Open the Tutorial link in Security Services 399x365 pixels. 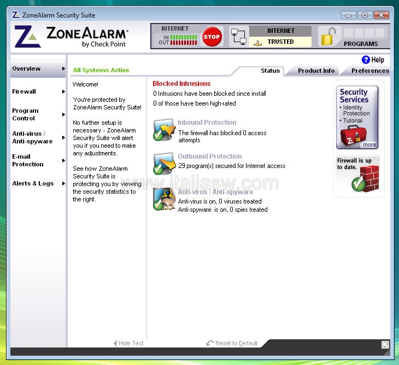[353, 120]
